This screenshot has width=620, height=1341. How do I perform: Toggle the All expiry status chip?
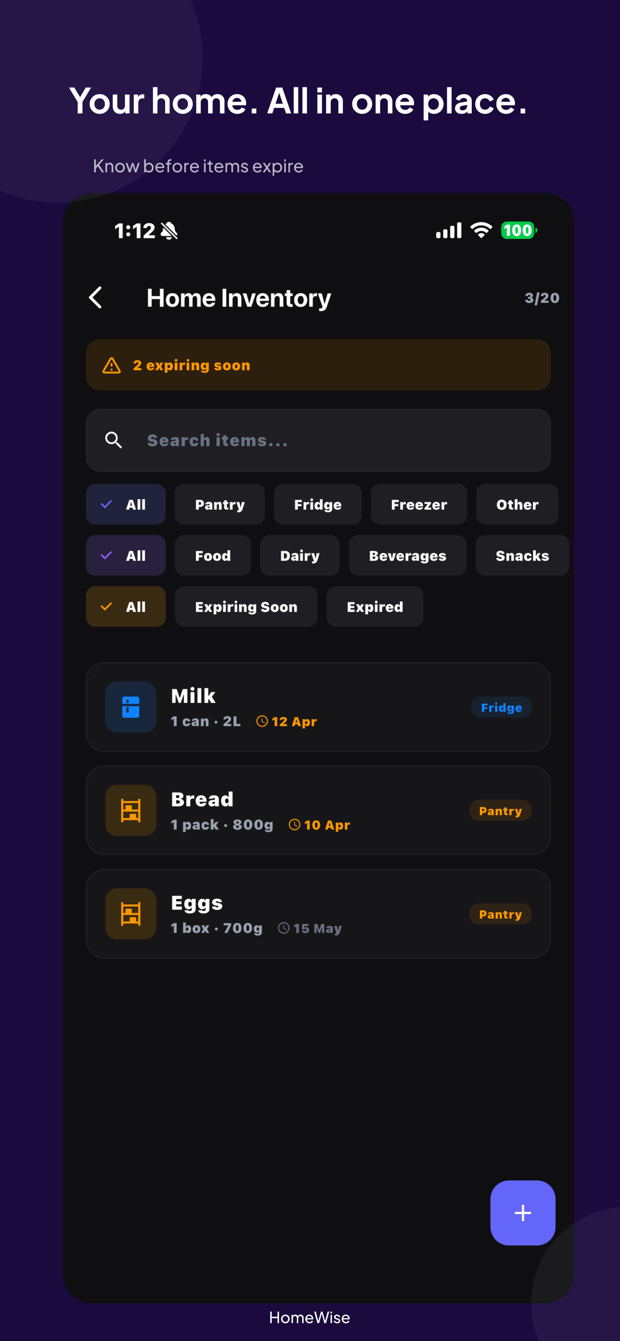[126, 606]
